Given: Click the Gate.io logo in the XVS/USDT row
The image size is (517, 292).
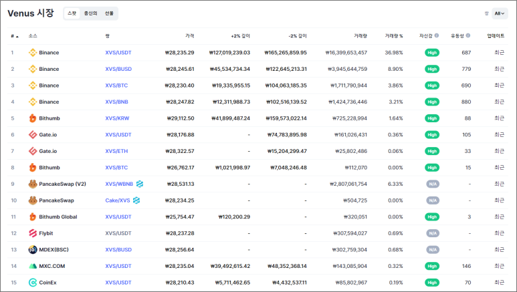Looking at the screenshot, I should (33, 134).
